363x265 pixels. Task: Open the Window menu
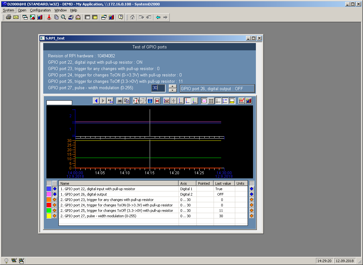click(60, 10)
